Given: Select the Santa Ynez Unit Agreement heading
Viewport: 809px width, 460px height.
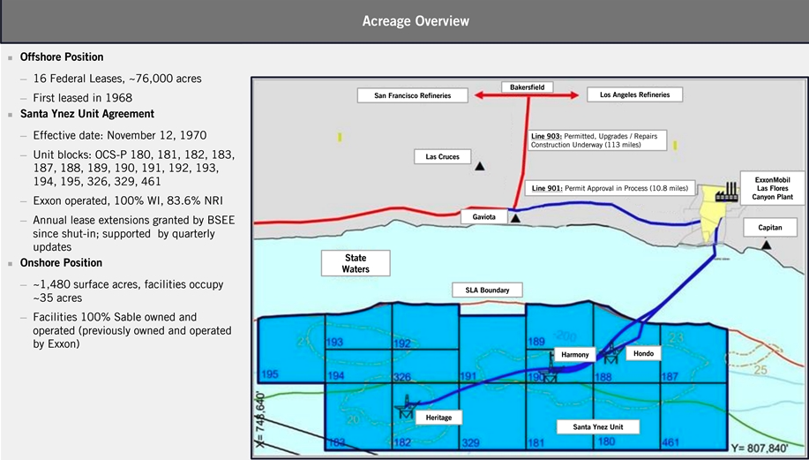Looking at the screenshot, I should pyautogui.click(x=87, y=114).
